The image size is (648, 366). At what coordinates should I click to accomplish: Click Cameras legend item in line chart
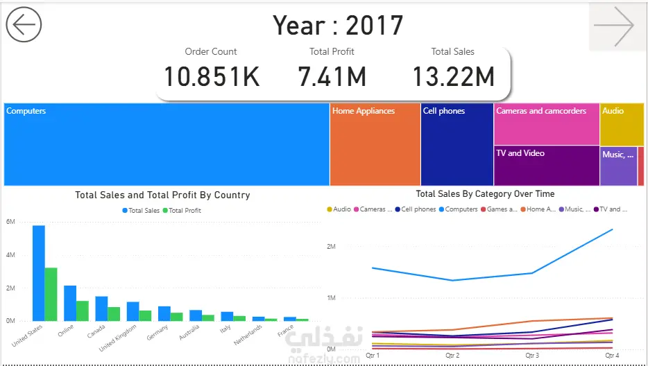point(373,209)
